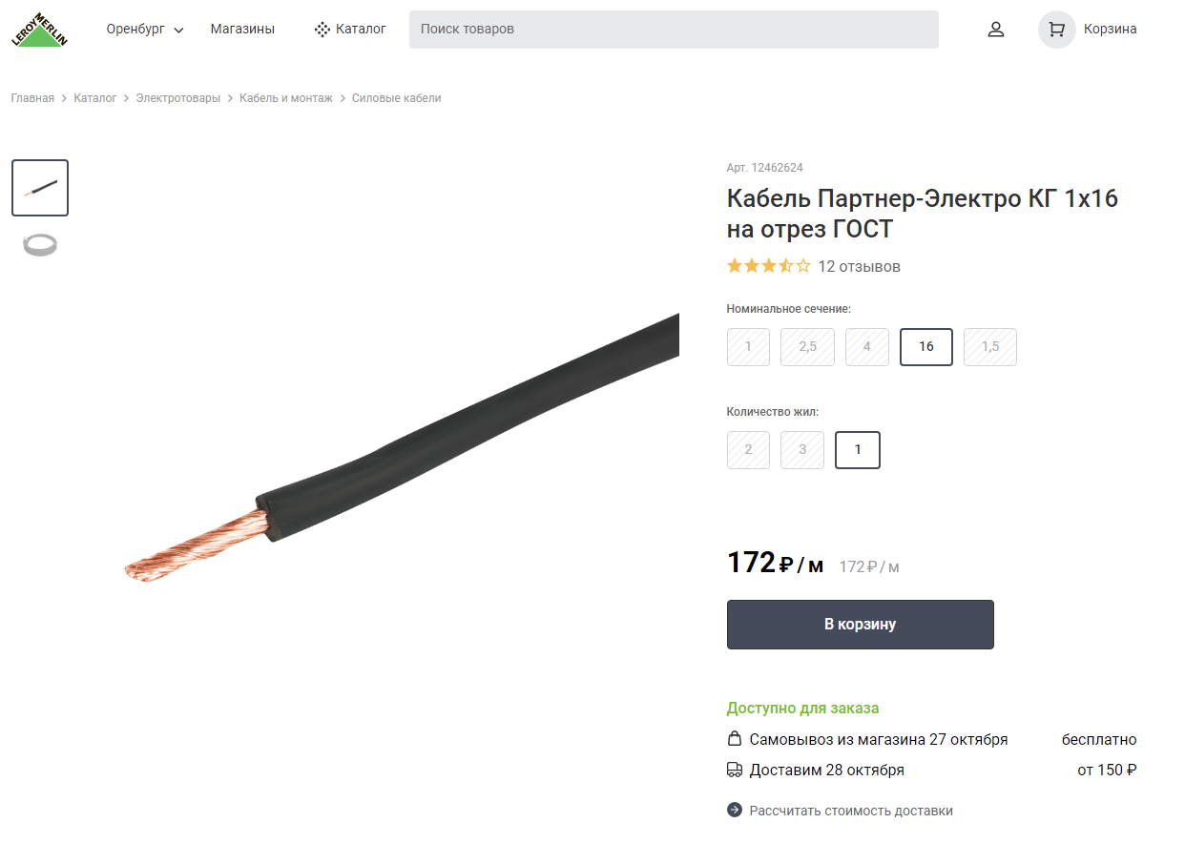1185x843 pixels.
Task: Choose 3 cores quantity option
Action: point(802,450)
